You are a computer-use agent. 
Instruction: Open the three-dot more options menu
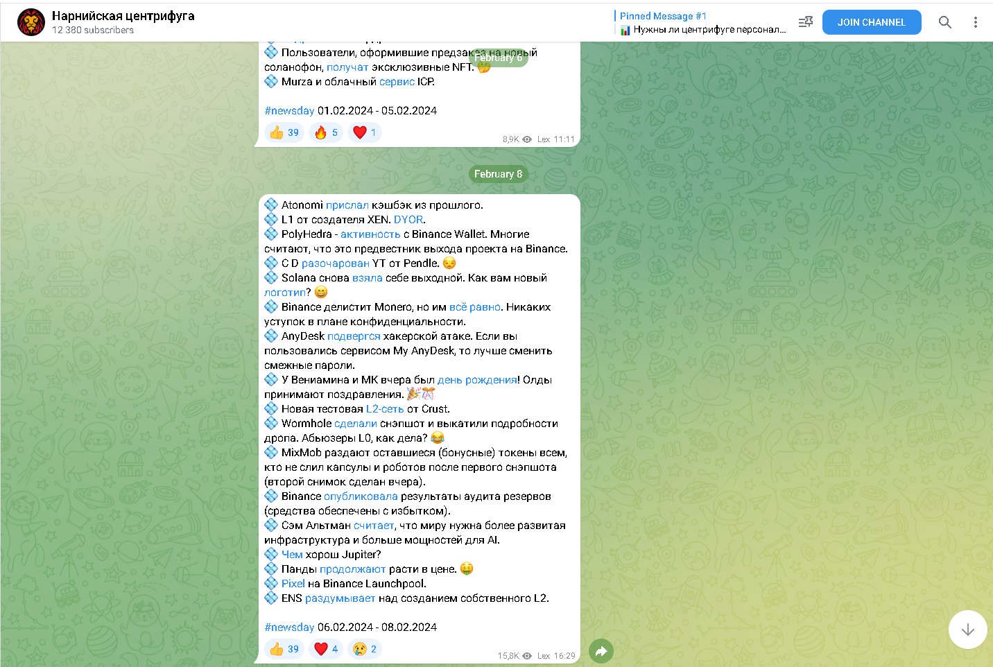click(976, 22)
